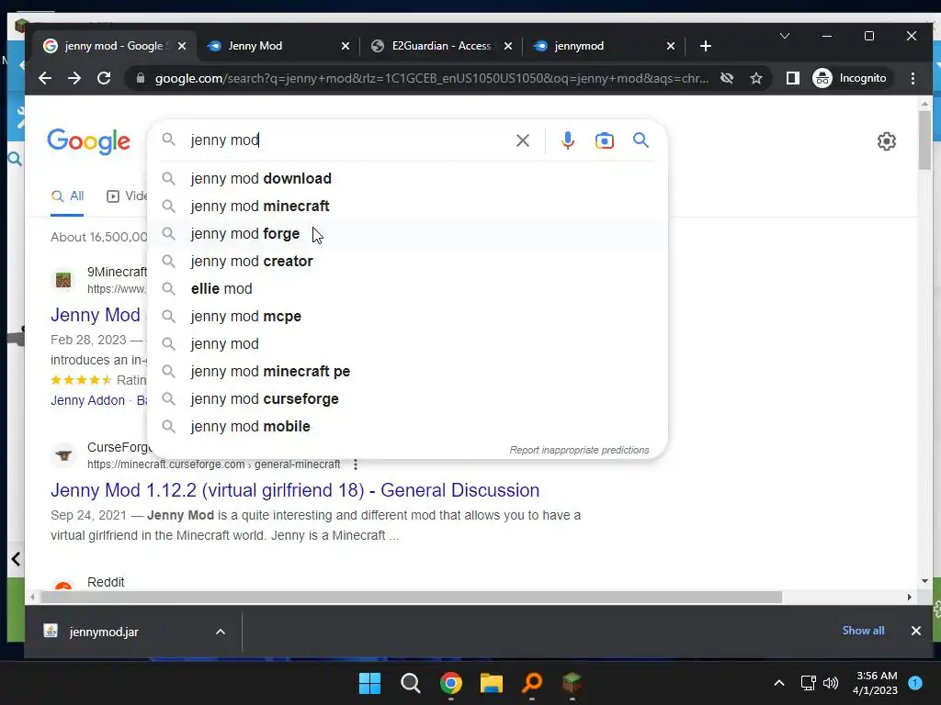
Task: Close the jenny mod Google tab
Action: (x=182, y=46)
